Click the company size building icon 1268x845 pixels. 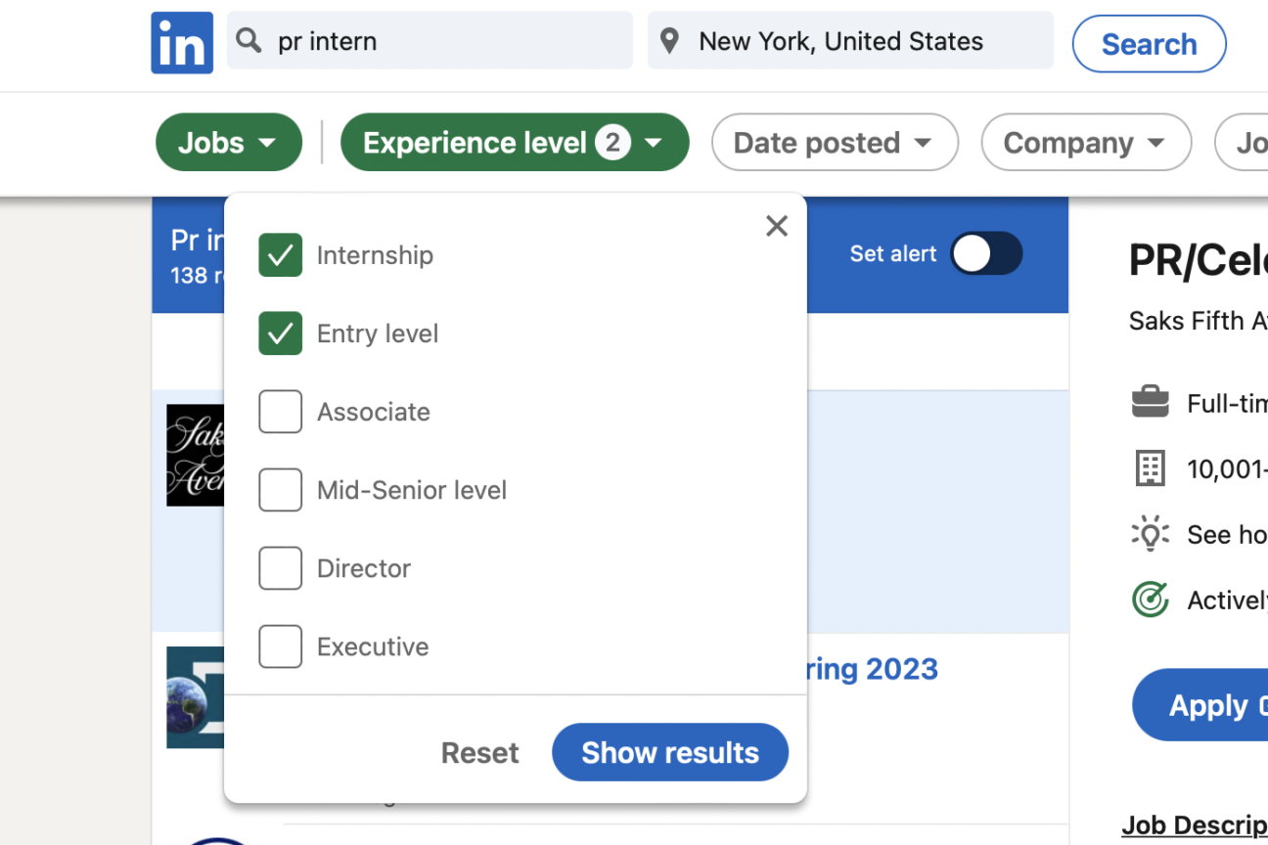(1151, 468)
